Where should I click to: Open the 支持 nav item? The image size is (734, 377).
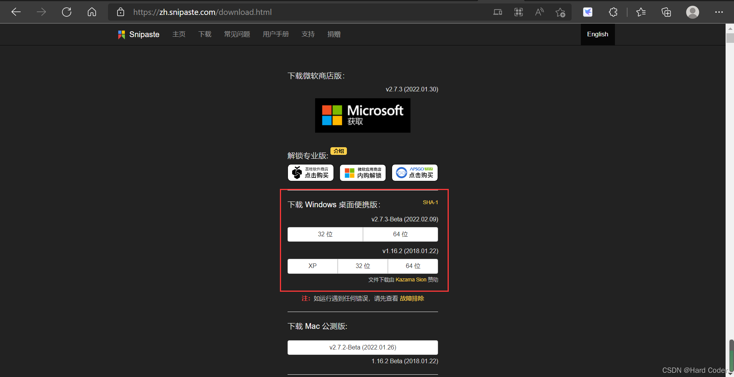(x=308, y=34)
